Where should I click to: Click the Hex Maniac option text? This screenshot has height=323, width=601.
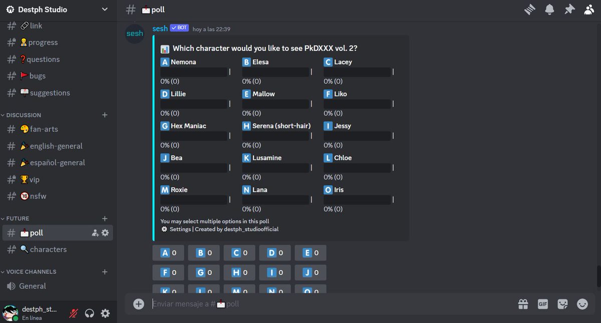coord(188,126)
